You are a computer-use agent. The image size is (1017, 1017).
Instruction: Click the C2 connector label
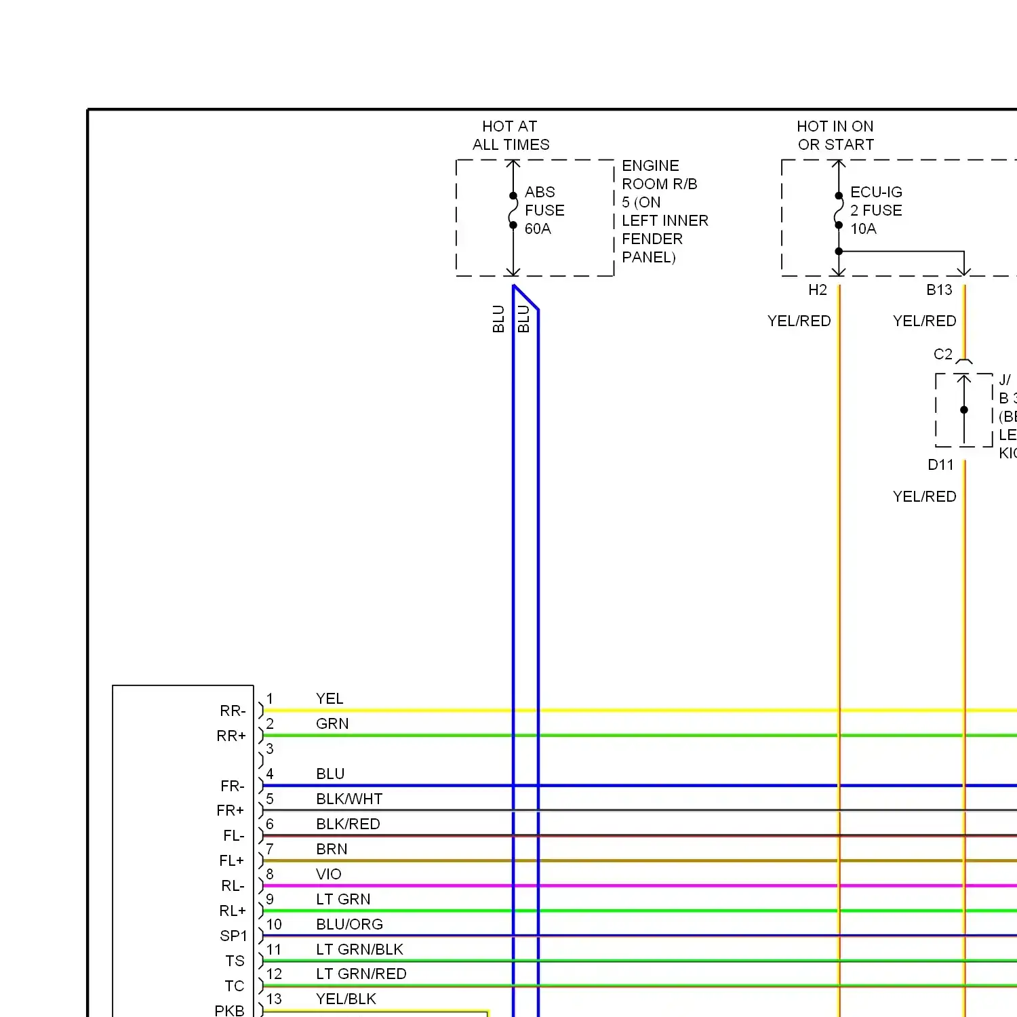coord(942,354)
